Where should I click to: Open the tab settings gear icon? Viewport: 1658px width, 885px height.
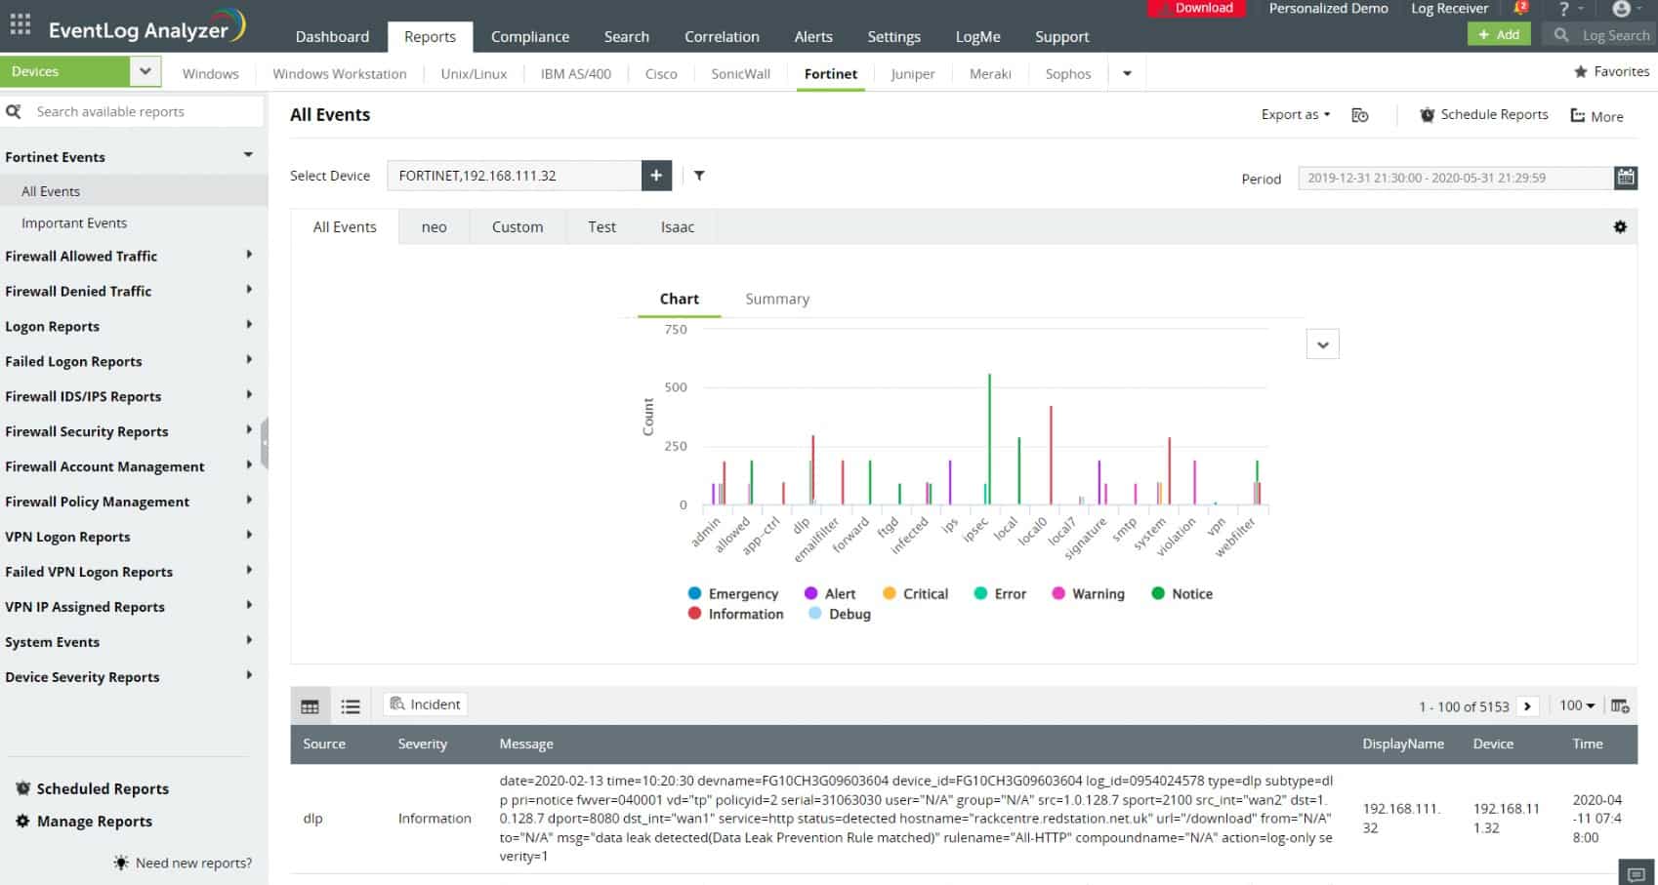point(1620,227)
